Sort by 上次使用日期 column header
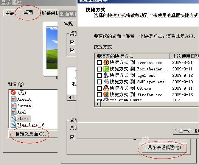The width and height of the screenshot is (199, 165). pyautogui.click(x=184, y=56)
